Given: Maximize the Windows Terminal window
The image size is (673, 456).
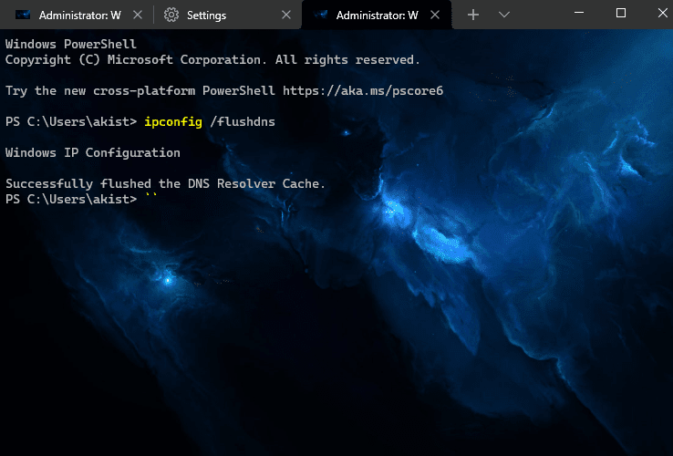Looking at the screenshot, I should point(621,13).
